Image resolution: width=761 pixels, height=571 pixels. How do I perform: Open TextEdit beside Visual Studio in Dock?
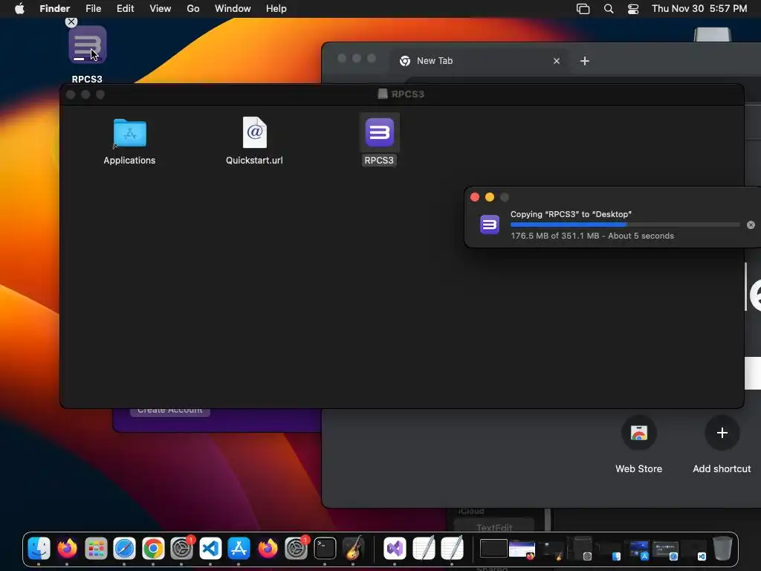423,549
